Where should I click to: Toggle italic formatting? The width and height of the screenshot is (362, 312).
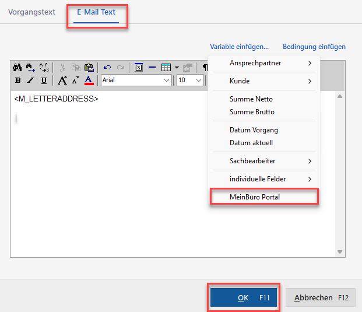tap(30, 80)
